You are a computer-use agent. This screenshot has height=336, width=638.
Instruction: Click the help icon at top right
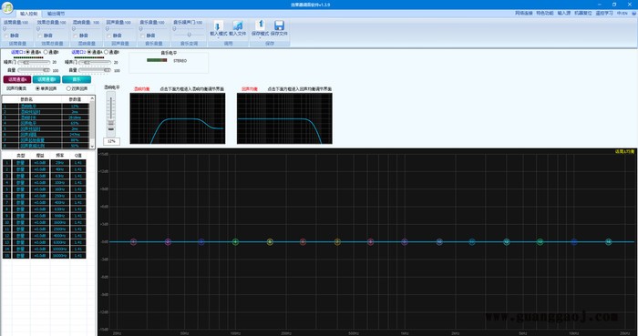pos(634,14)
